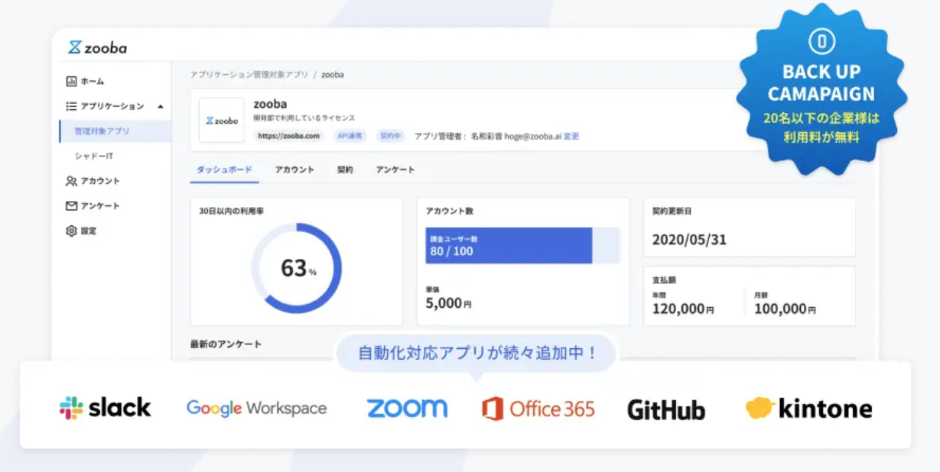Click the https://zooba.com URL tag
The width and height of the screenshot is (940, 472).
tap(289, 136)
